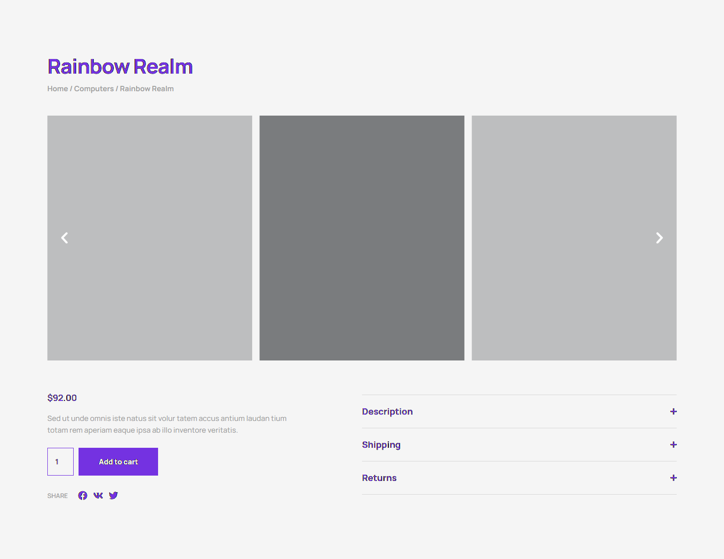The width and height of the screenshot is (724, 559).
Task: Share product on Twitter
Action: (114, 496)
